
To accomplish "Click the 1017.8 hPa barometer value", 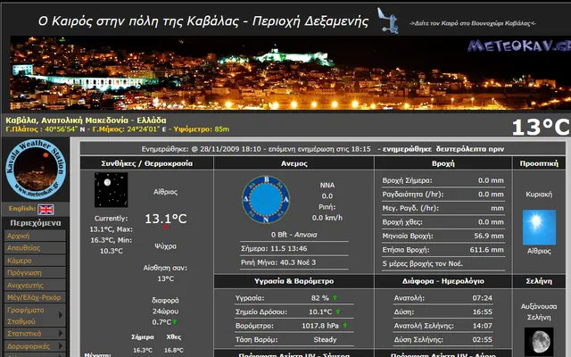I will coord(320,326).
